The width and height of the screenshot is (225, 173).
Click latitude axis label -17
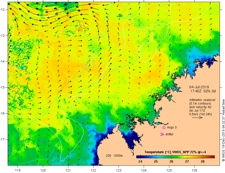pos(3,139)
